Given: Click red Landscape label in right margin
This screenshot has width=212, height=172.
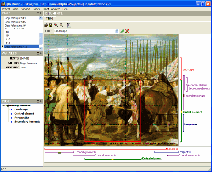Looking at the screenshot, I should point(188,69).
